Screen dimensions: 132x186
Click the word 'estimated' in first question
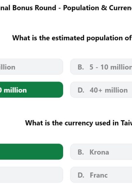click(68, 38)
